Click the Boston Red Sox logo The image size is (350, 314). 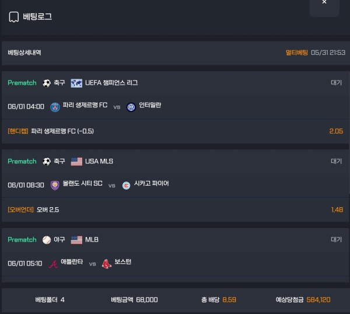click(107, 264)
